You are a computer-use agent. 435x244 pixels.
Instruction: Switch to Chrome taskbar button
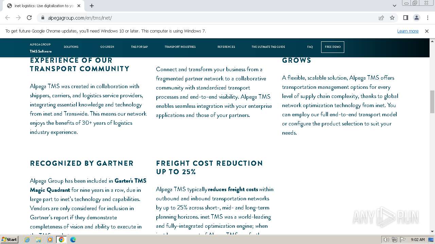tap(62, 240)
